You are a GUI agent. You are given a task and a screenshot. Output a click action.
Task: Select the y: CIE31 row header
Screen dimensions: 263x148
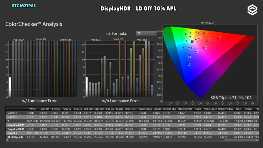tap(12, 117)
